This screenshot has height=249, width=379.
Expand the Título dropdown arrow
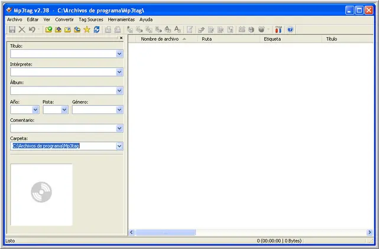(x=119, y=54)
